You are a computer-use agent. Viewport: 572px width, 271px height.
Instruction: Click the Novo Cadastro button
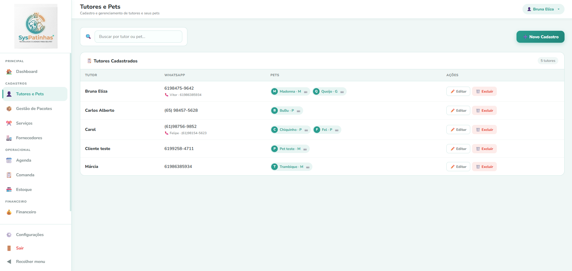(540, 37)
